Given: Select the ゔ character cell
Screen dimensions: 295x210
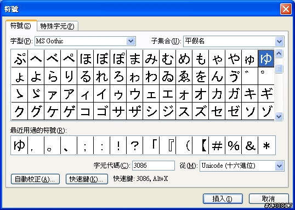Looking at the screenshot, I should 233,76.
